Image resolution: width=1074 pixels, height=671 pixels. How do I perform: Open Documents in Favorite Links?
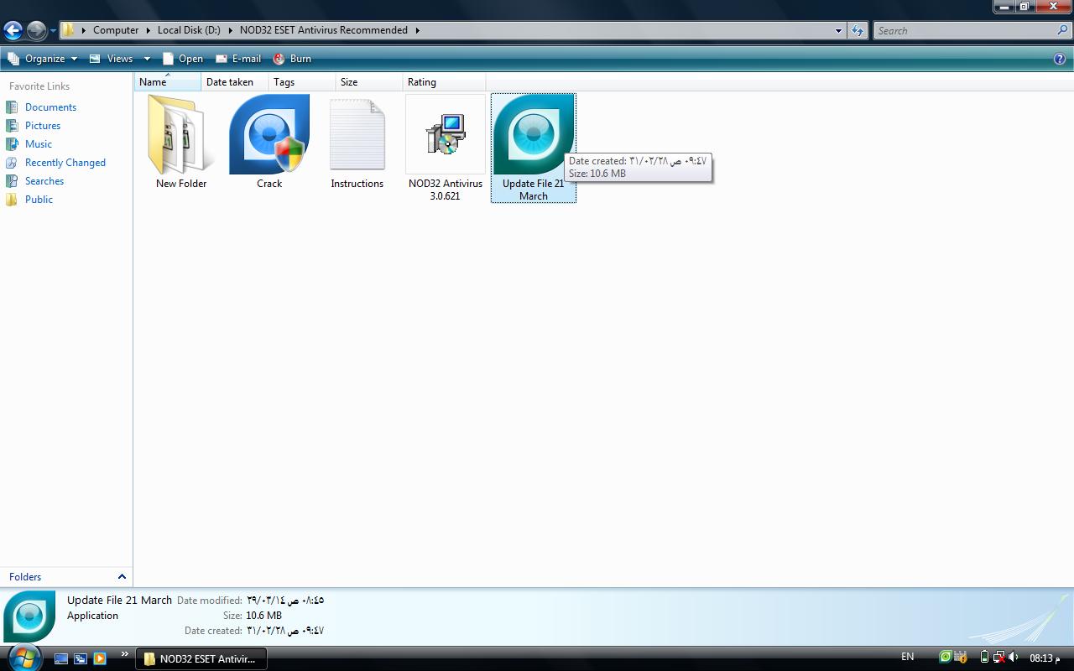(50, 107)
